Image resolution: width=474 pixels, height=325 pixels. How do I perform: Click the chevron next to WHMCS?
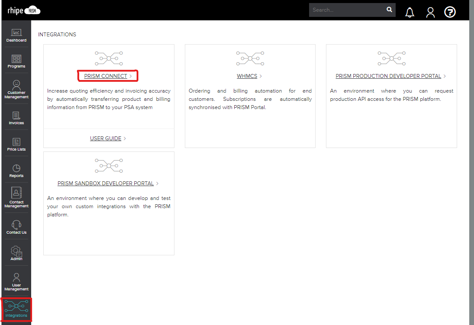point(261,76)
